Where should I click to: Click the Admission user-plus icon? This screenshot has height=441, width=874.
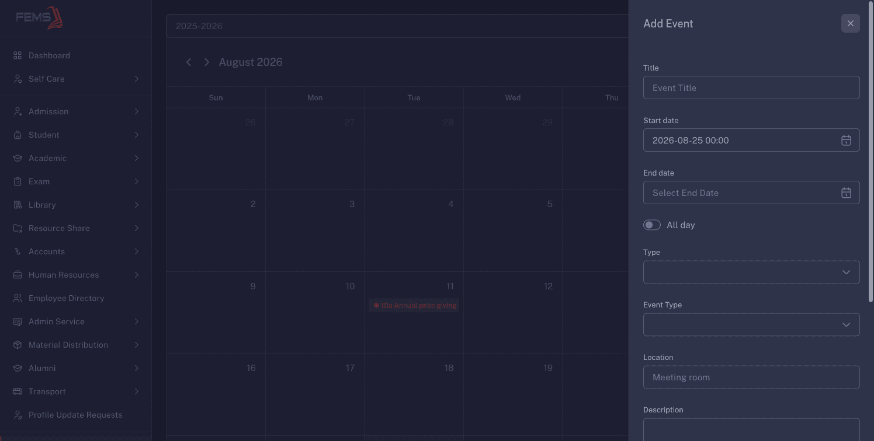(18, 111)
